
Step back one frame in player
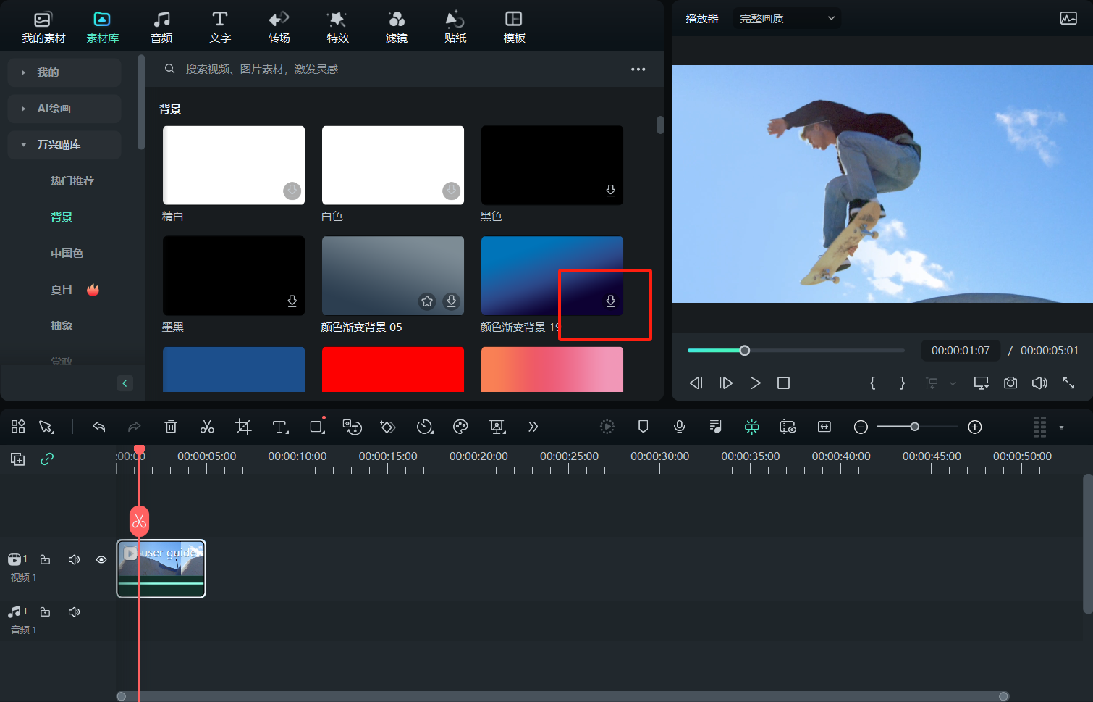point(696,383)
